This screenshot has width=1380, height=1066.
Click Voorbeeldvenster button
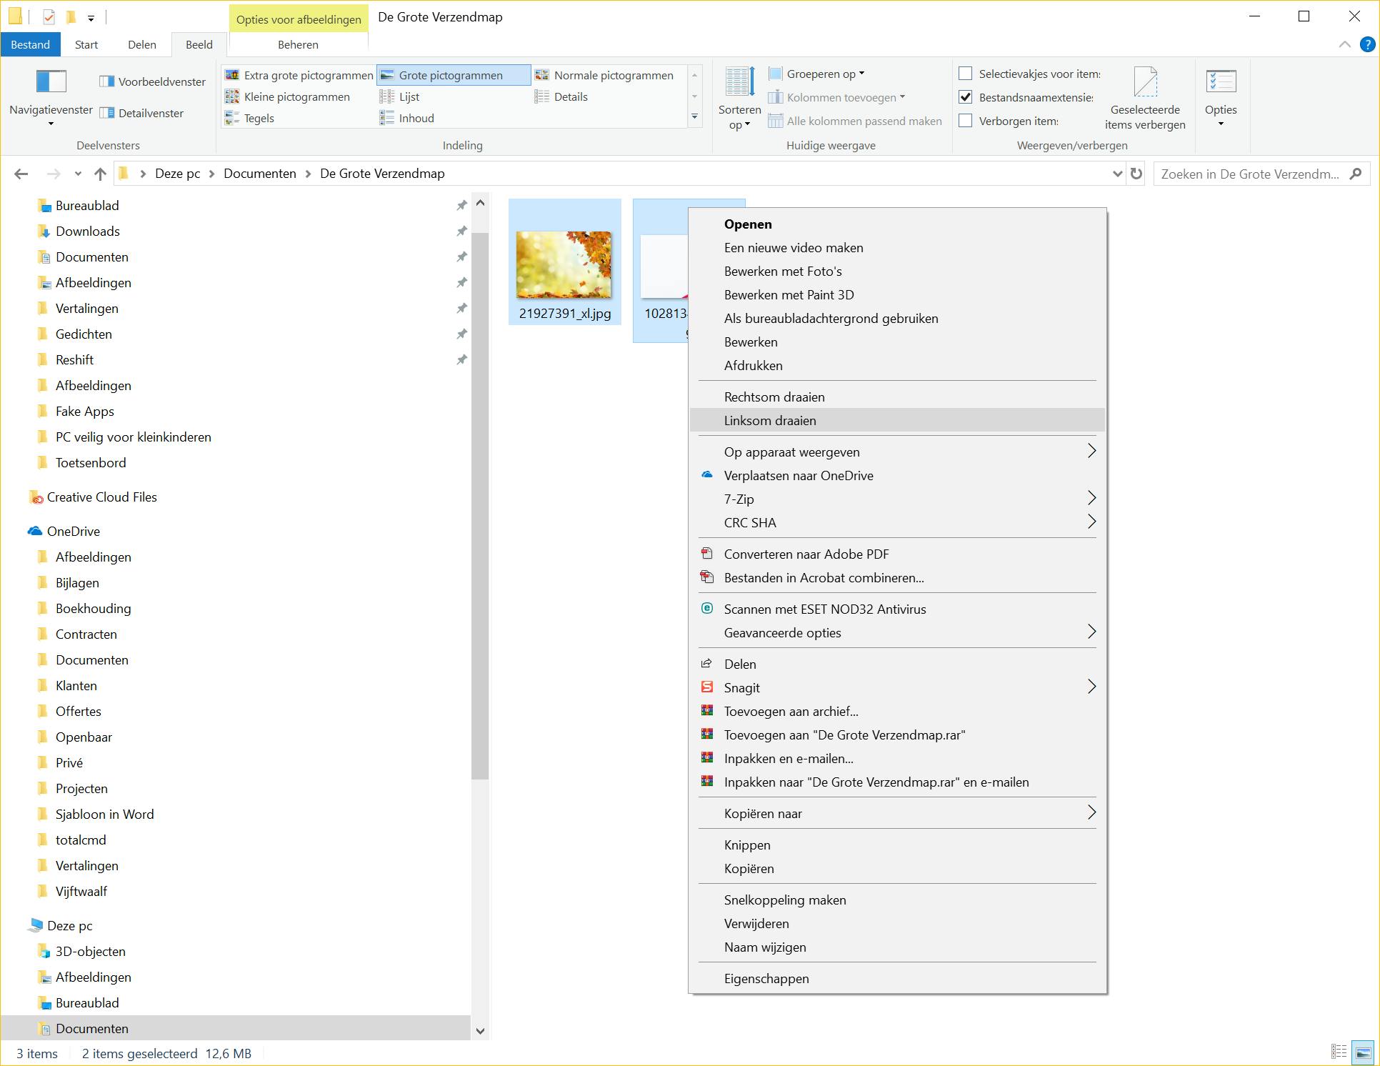(x=153, y=81)
